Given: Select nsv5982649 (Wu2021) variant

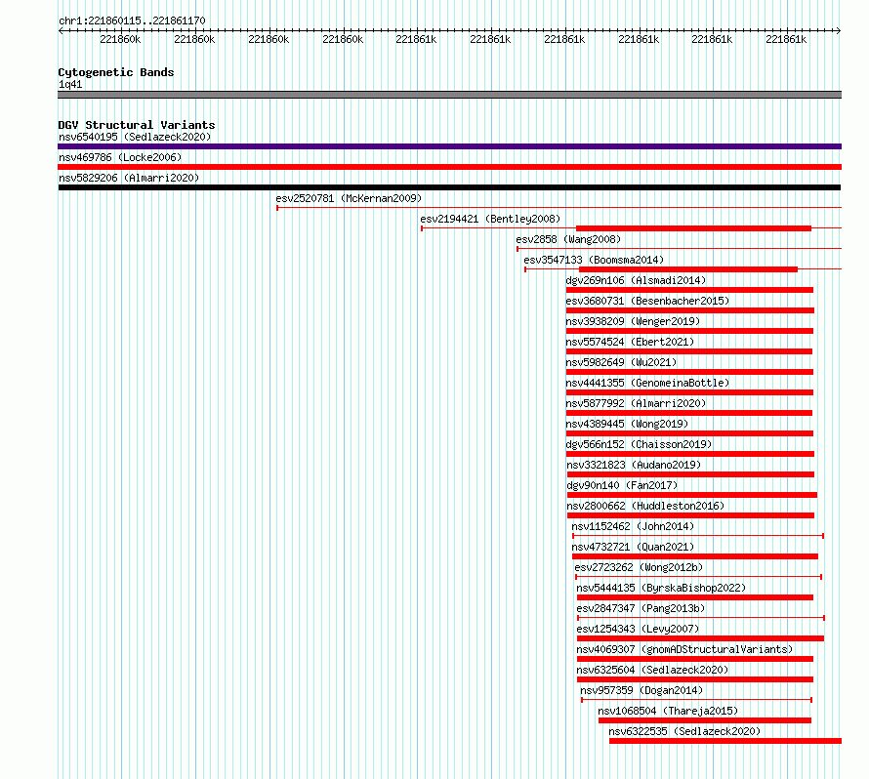Looking at the screenshot, I should pos(621,362).
